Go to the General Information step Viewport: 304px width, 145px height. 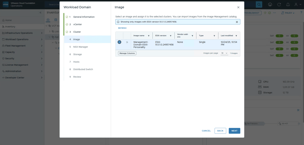click(x=84, y=17)
